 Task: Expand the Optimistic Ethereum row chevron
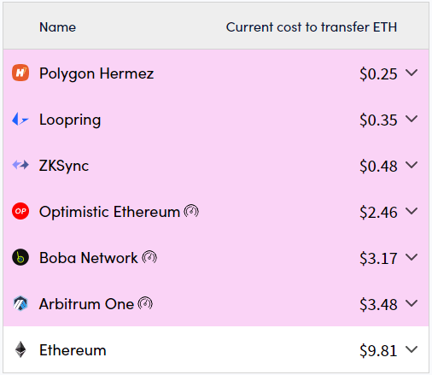tap(412, 211)
